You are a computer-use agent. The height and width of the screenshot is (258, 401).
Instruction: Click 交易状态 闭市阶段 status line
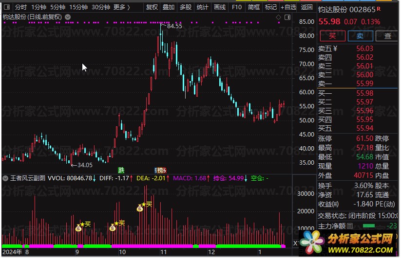click(x=358, y=216)
